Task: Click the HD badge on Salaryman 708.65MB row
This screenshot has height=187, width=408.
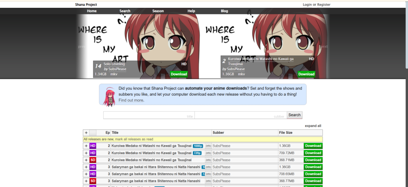Action: 93,174
